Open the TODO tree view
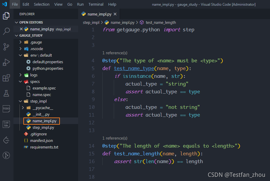270x181 pixels. (x=6, y=109)
